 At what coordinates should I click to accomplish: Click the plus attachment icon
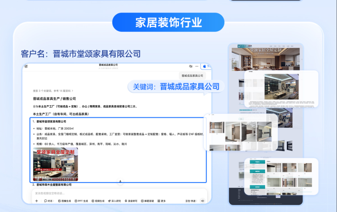tap(36, 201)
